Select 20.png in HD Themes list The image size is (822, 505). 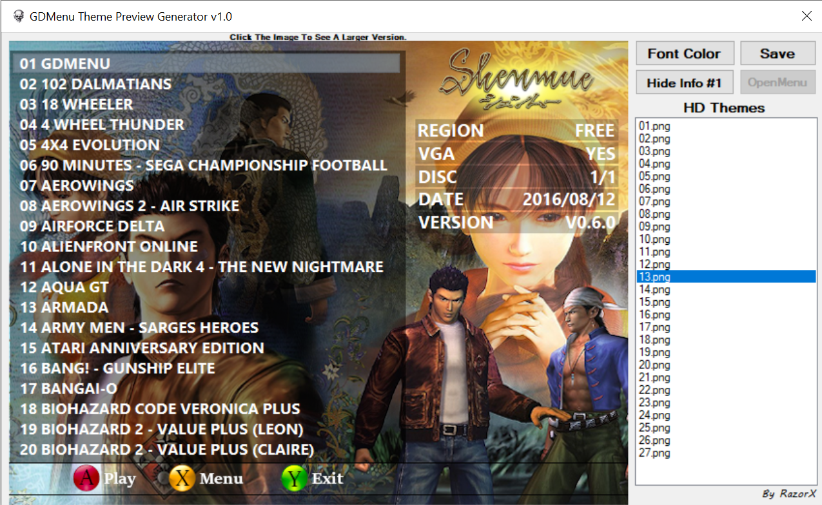click(x=725, y=365)
